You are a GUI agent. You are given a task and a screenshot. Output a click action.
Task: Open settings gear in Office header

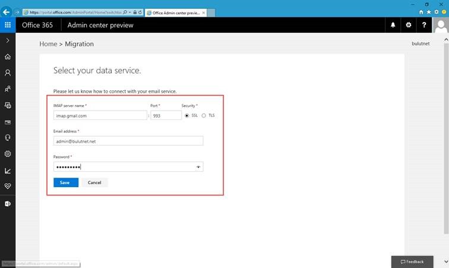pos(409,25)
